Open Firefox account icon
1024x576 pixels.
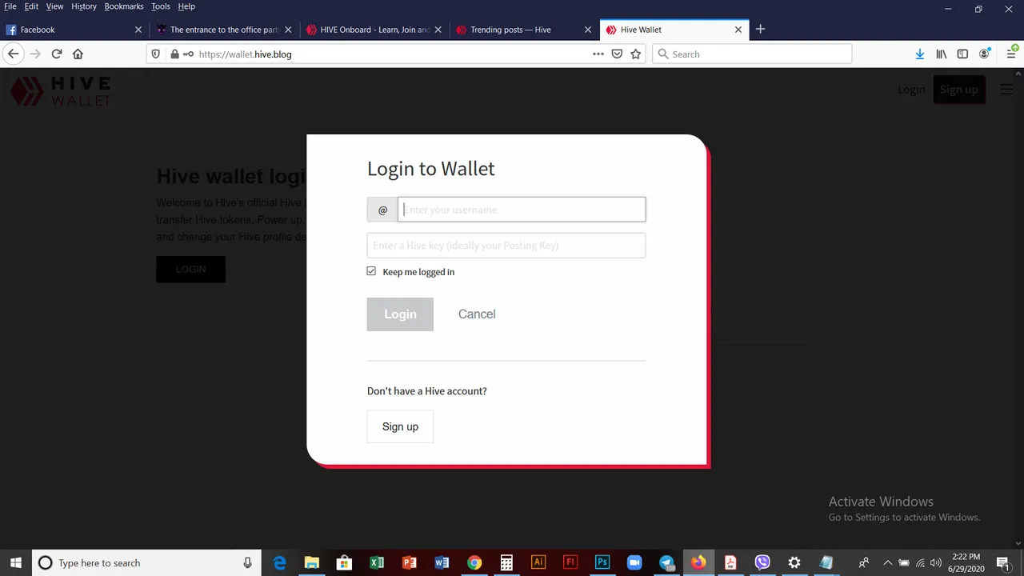pos(985,54)
